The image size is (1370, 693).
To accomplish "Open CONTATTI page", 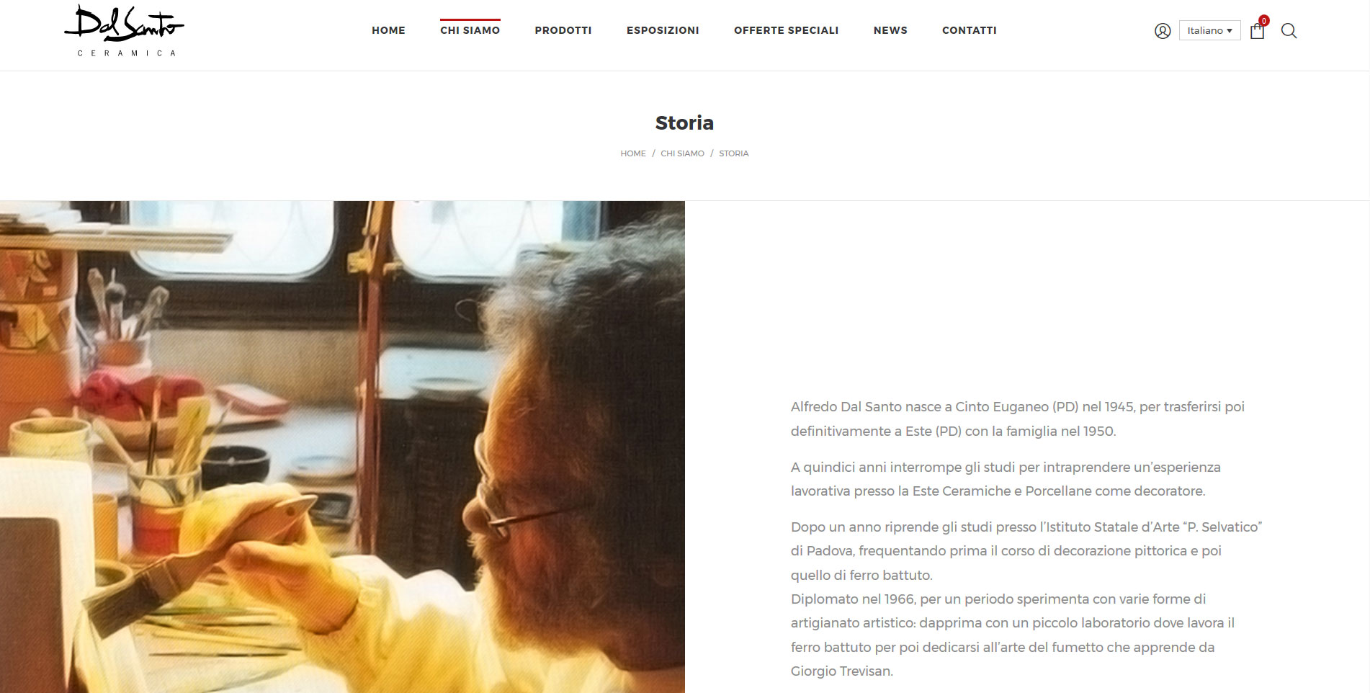I will 969,30.
